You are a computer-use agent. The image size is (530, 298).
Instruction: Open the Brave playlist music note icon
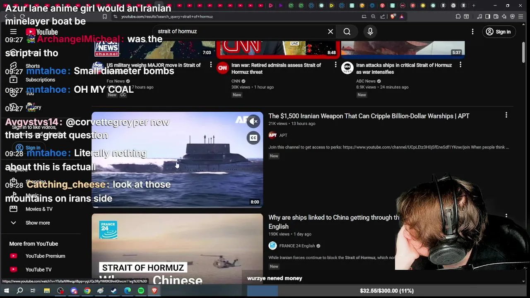(x=479, y=17)
